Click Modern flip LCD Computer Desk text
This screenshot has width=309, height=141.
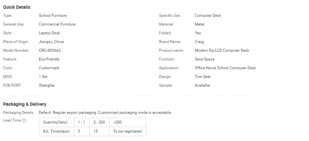222,50
